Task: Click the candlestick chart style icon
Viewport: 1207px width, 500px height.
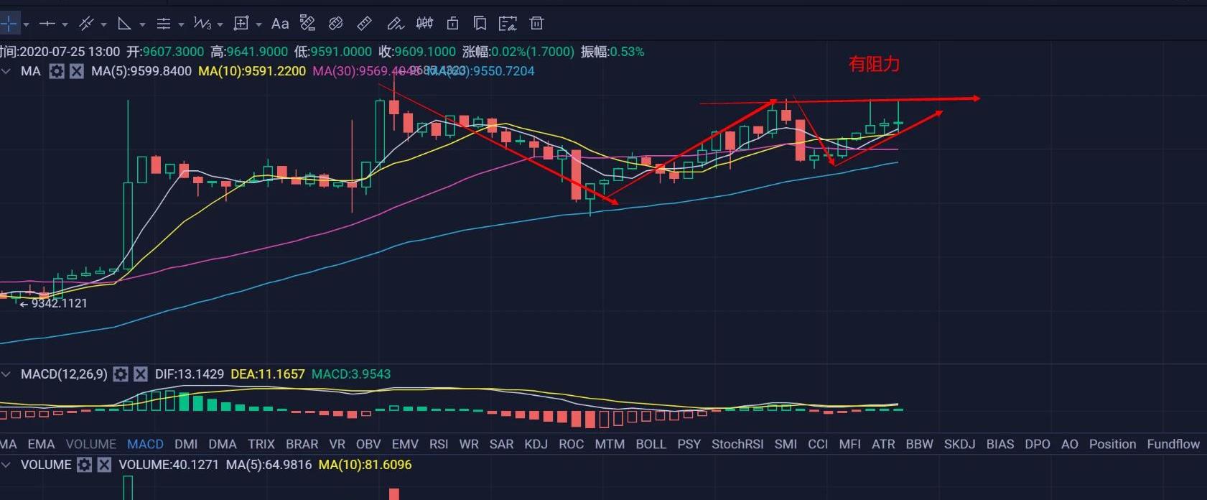Action: point(424,24)
